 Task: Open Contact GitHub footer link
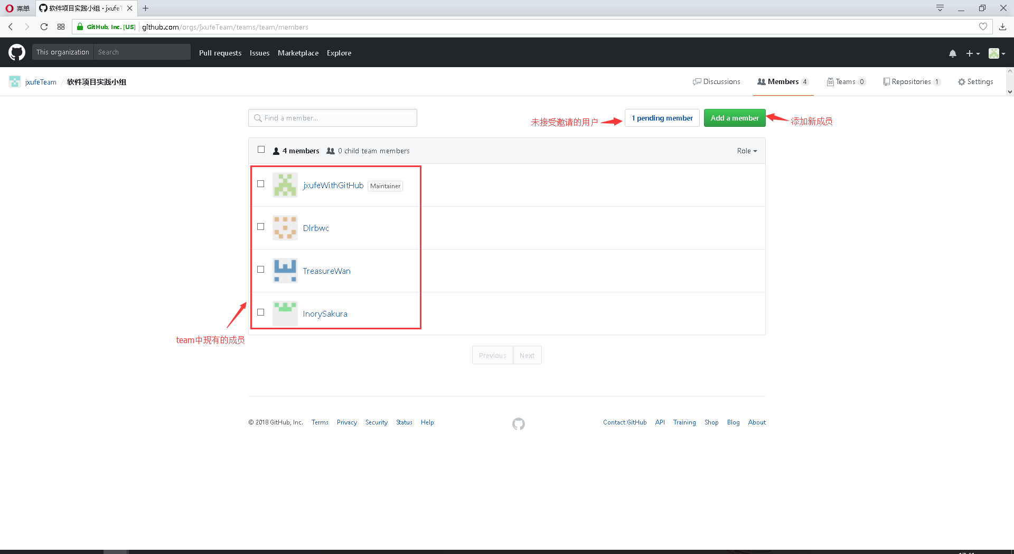pos(625,422)
